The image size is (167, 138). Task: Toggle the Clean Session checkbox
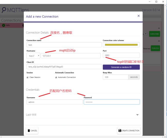pos(27,77)
